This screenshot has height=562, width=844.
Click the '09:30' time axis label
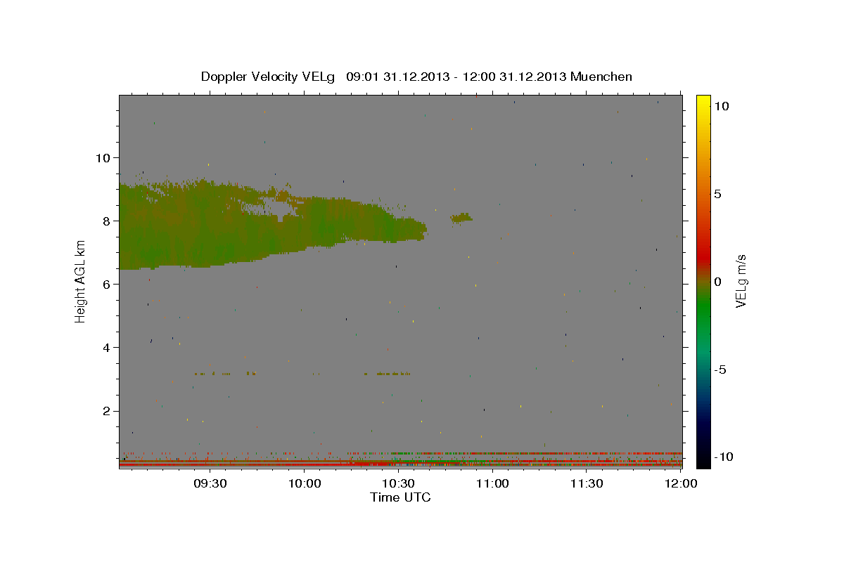coord(210,484)
